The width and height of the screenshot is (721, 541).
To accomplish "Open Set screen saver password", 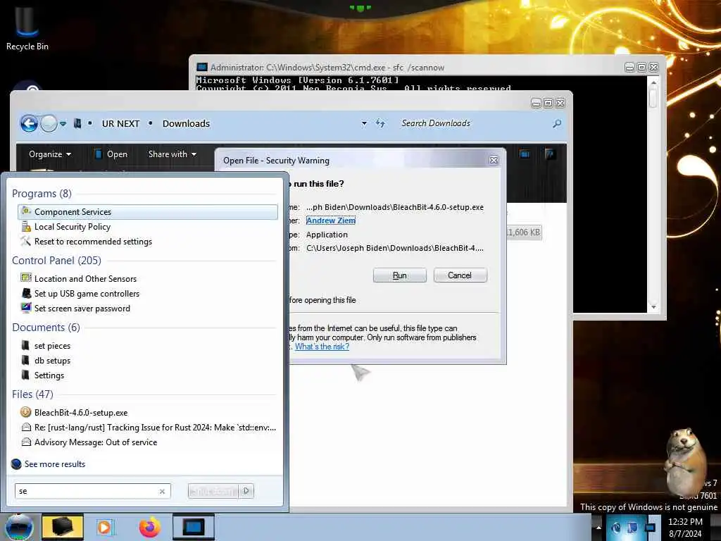I will 148,309.
